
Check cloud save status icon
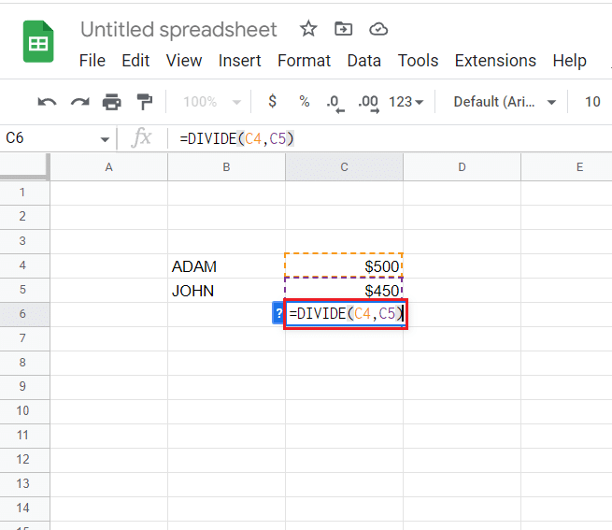tap(378, 29)
